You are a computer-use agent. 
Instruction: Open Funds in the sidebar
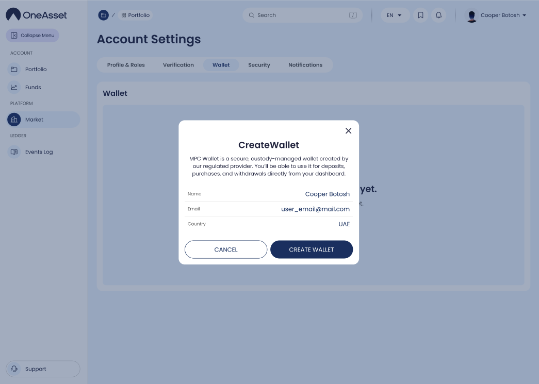pos(33,87)
